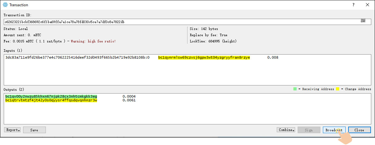
Task: Broadcast the transaction
Action: point(334,130)
